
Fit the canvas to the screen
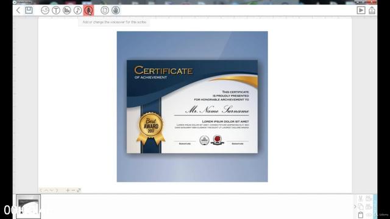pos(79,190)
